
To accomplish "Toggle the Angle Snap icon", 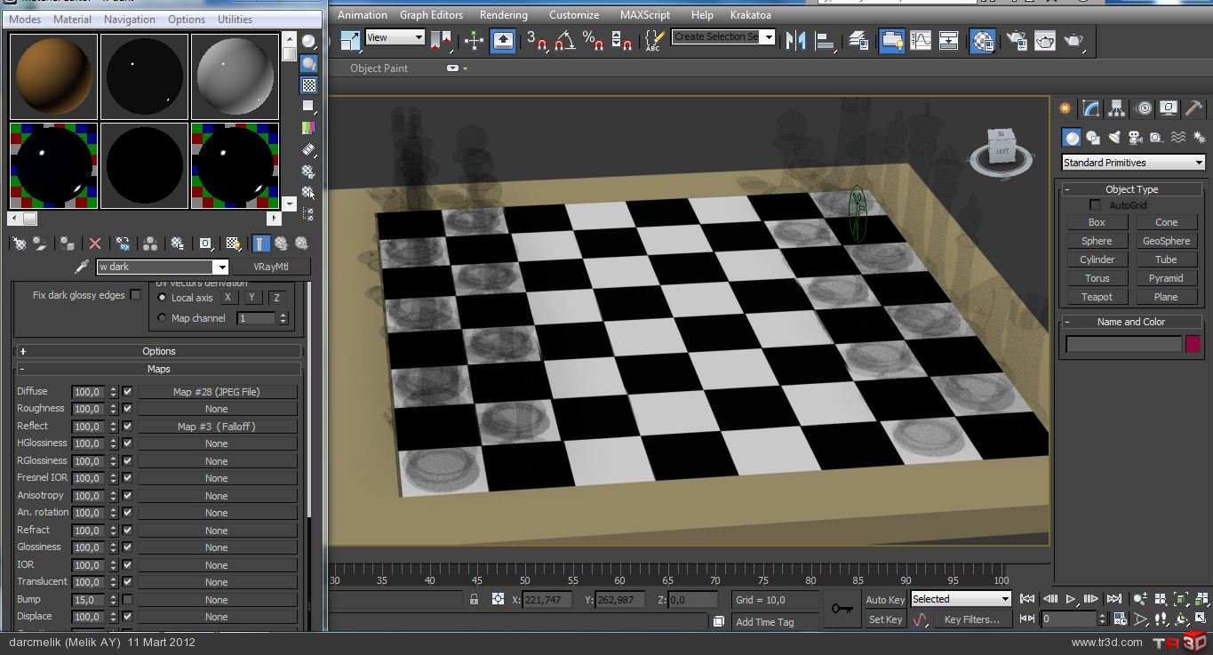I will pos(564,40).
